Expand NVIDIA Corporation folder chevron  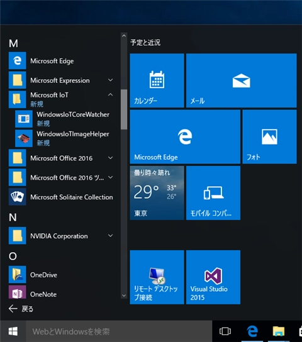pos(111,236)
